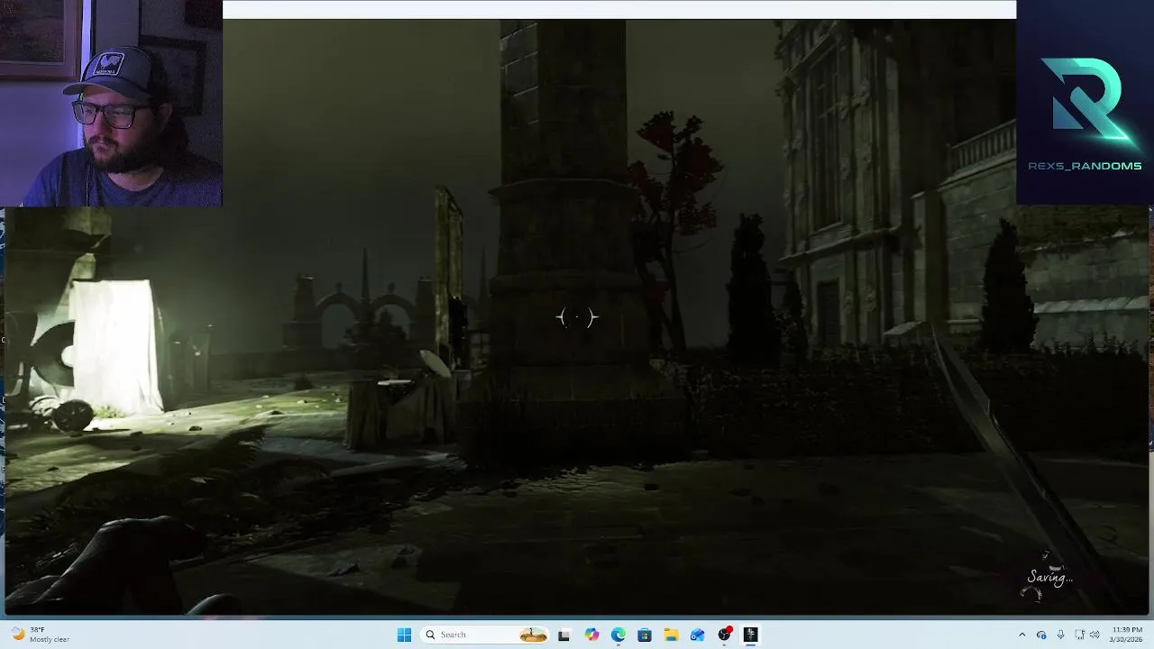Open the network settings tray icon

click(x=1079, y=635)
